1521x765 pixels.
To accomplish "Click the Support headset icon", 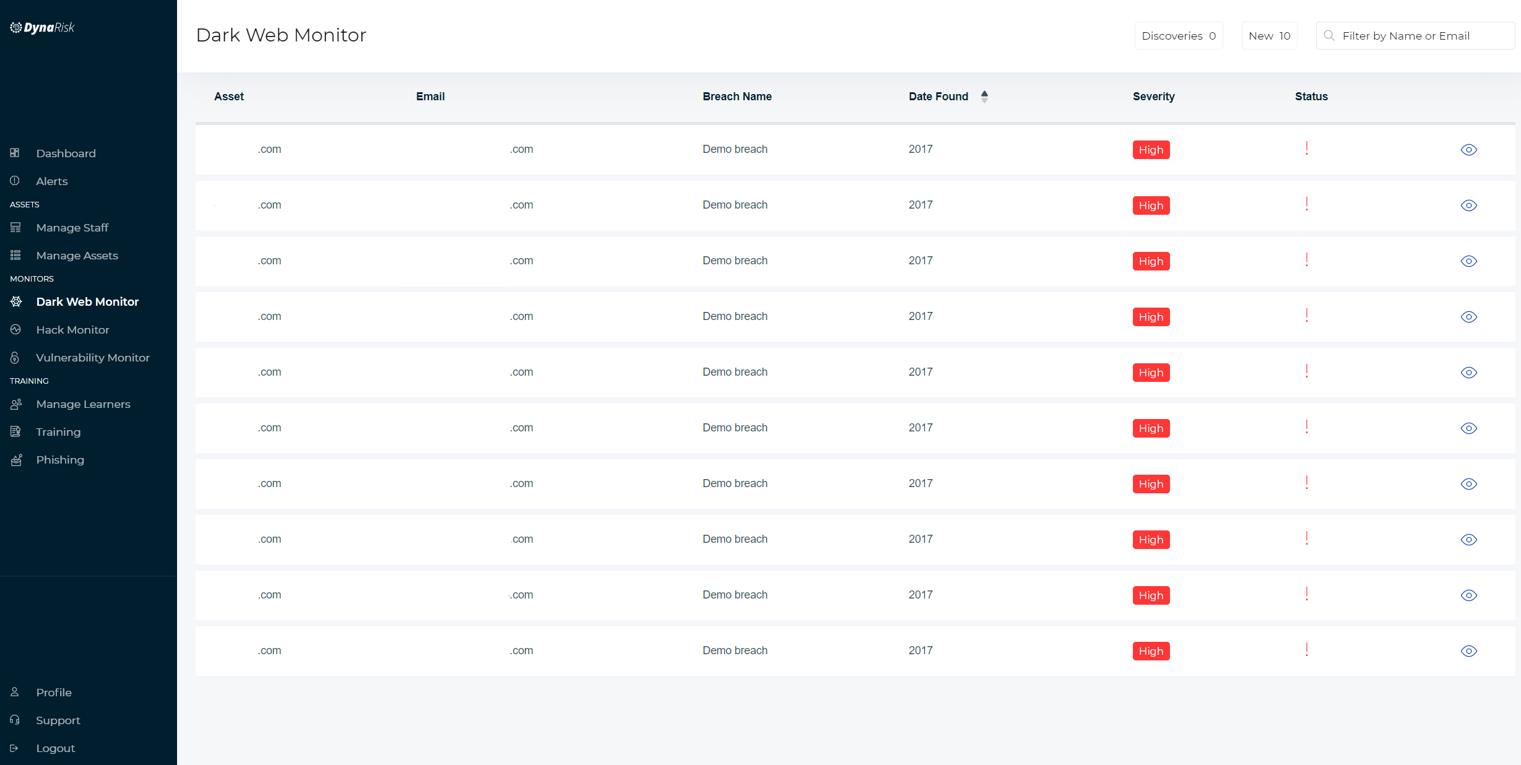I will [15, 720].
